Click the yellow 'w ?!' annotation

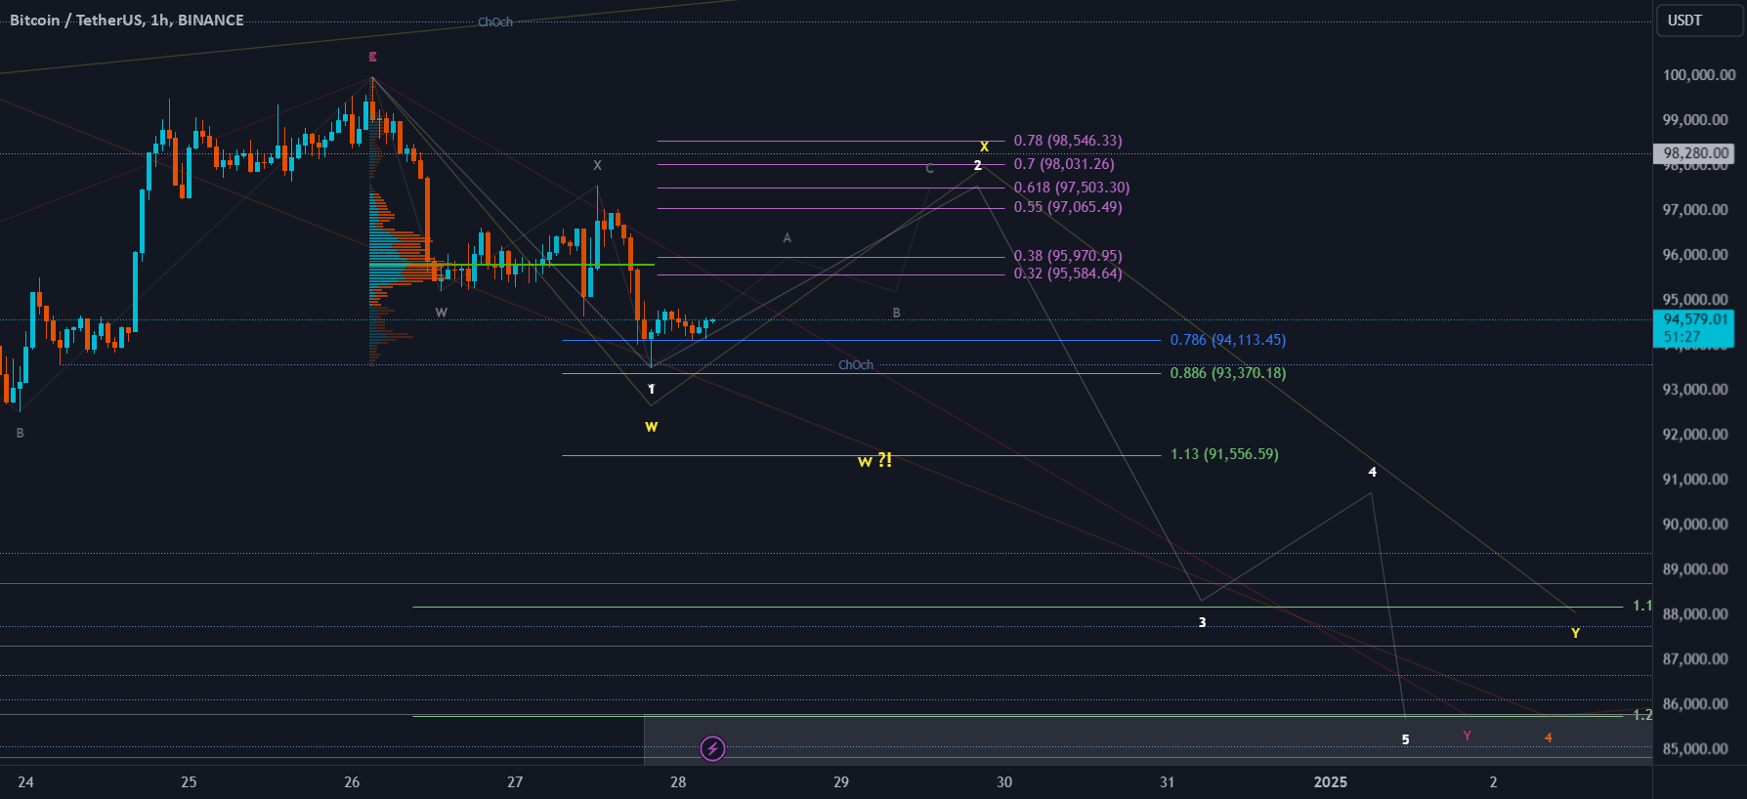click(874, 460)
